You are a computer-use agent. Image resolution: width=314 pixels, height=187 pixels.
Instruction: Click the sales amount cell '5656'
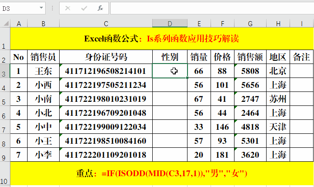pos(250,85)
